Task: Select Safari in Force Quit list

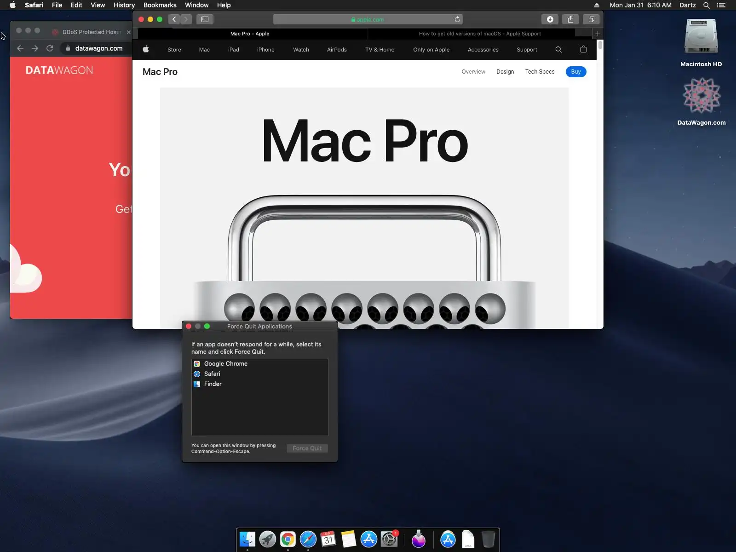Action: click(x=260, y=374)
